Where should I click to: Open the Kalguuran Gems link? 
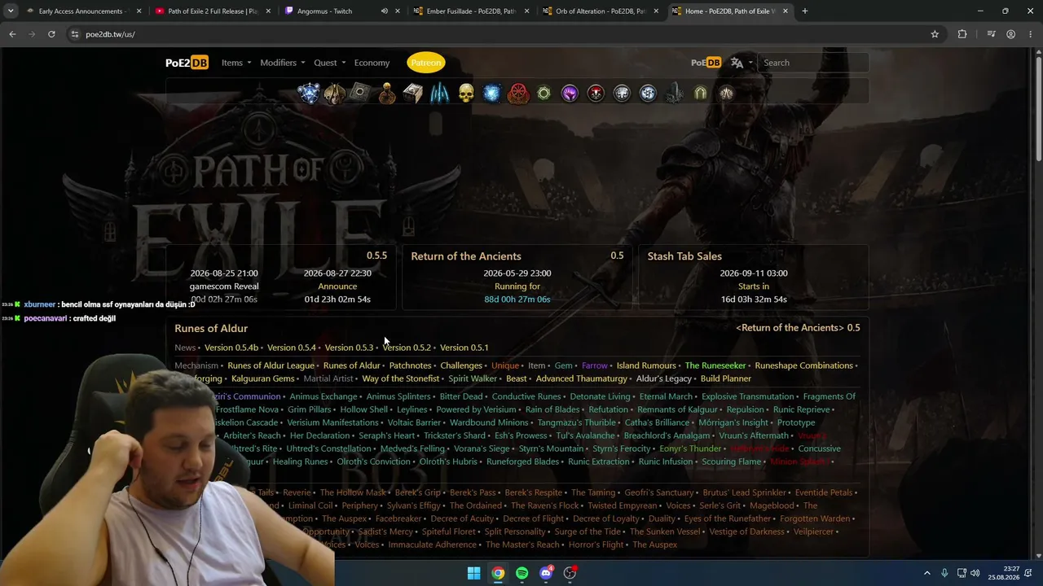click(262, 378)
